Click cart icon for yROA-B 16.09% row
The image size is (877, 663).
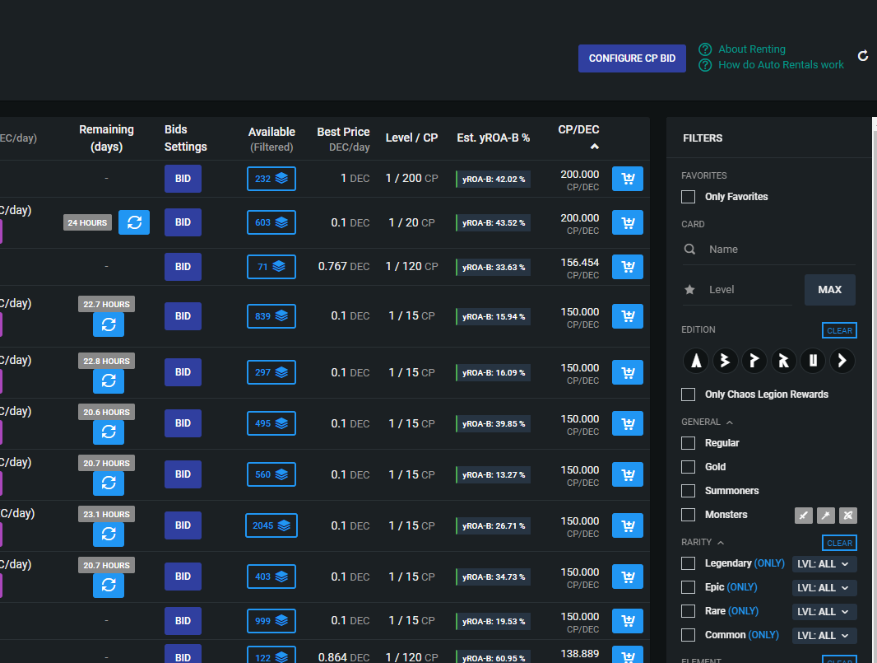(x=628, y=372)
